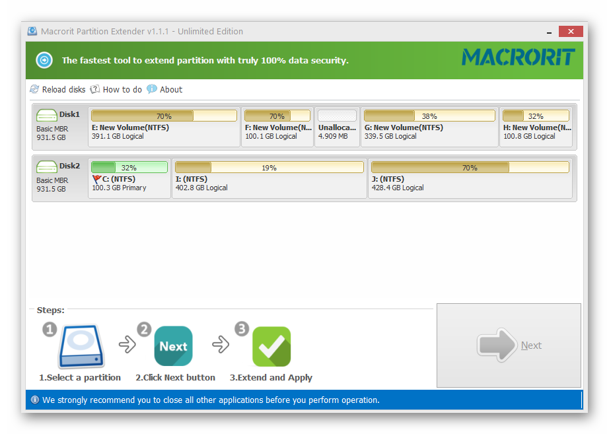609x434 pixels.
Task: Click the F: volume 70% usage bar
Action: point(277,116)
